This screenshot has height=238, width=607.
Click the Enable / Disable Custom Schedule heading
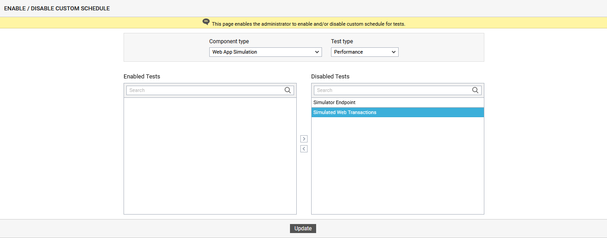click(57, 9)
